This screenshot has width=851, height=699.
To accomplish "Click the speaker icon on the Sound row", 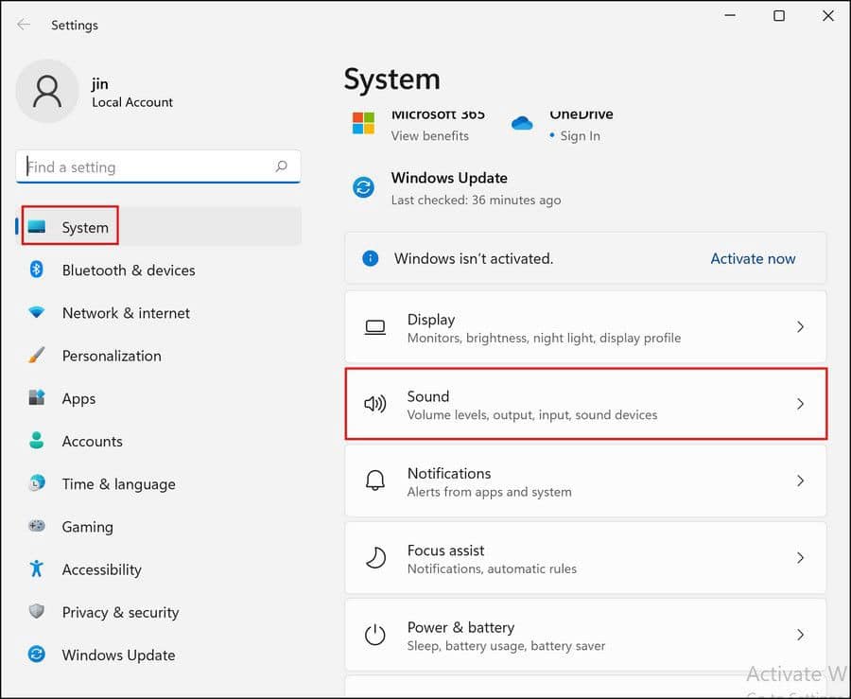I will [375, 404].
